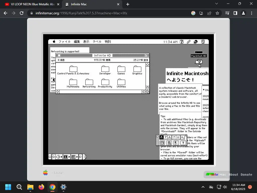Image resolution: width=257 pixels, height=193 pixels.
Task: Open the ラベル (Label) menu
Action: coord(97,41)
